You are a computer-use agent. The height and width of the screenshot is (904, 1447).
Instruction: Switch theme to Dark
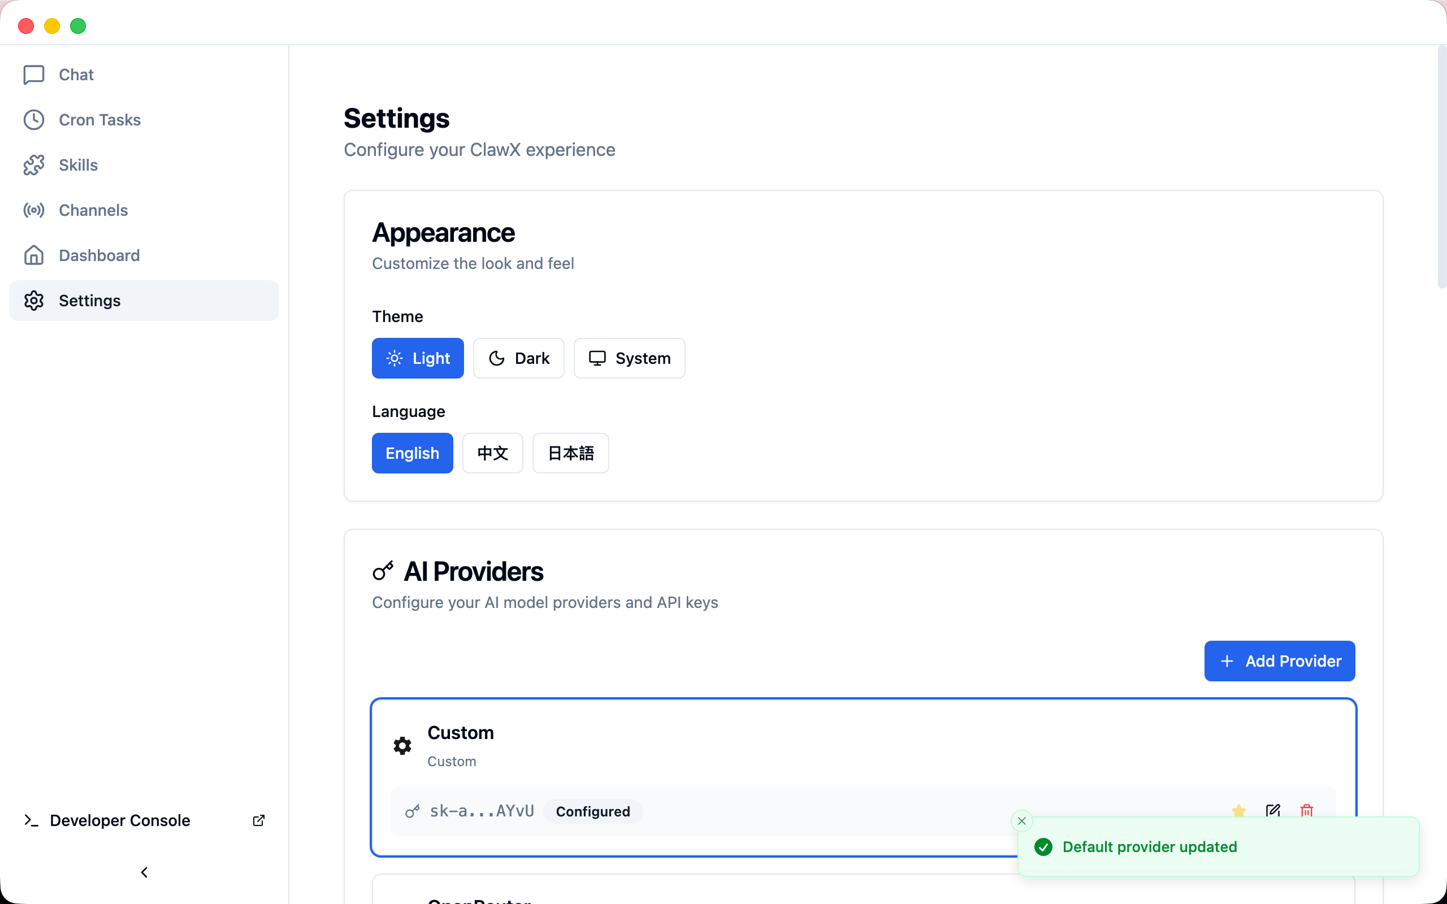518,358
